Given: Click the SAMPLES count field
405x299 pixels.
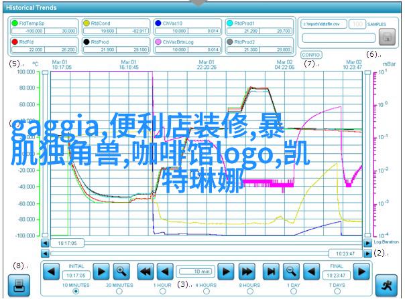Looking at the screenshot, I should coord(357,24).
